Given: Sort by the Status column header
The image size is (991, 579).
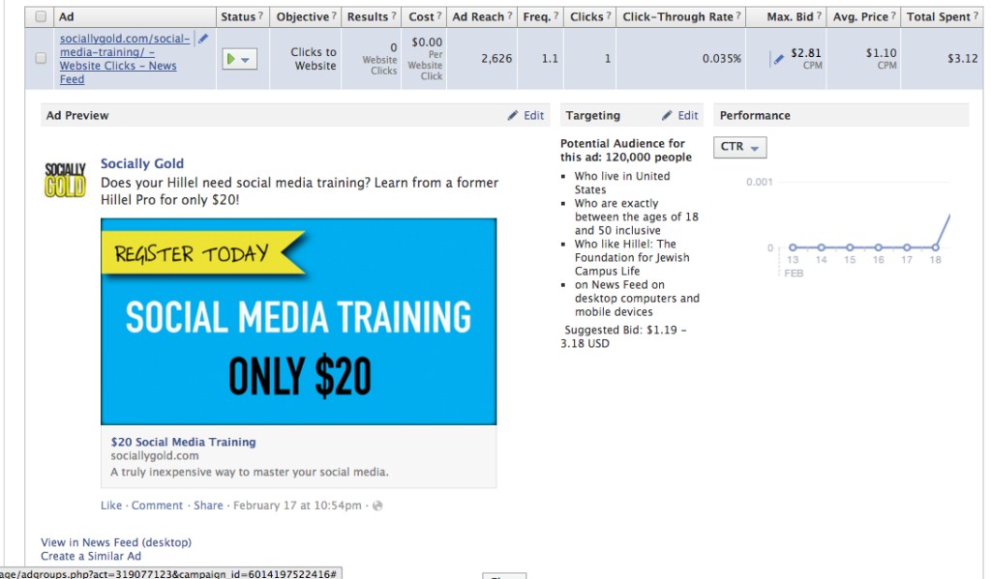Looking at the screenshot, I should tap(238, 16).
